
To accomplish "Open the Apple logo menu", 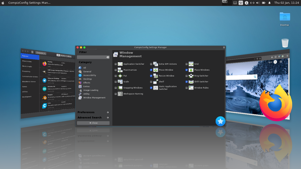I will 3,3.
